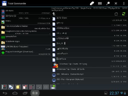Select 002 - Psy - Gangnam Style.mp3
Viewport: 128px width, 96px height.
[x=89, y=80]
